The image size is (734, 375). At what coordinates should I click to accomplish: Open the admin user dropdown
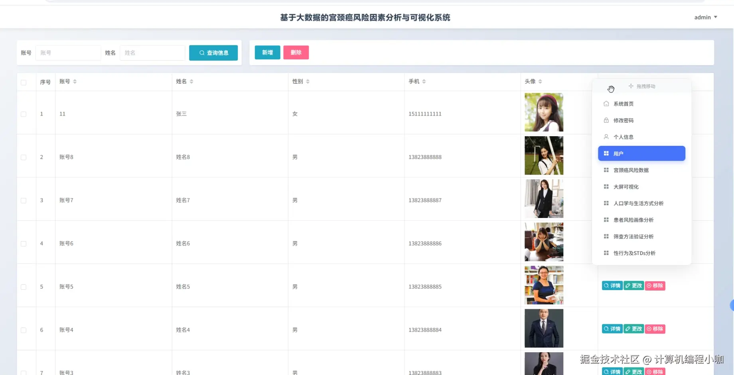[705, 17]
